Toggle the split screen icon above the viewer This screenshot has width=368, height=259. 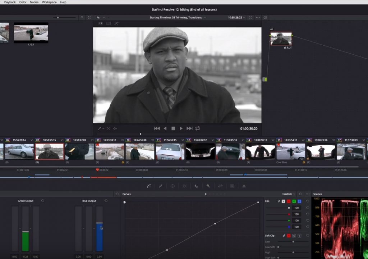109,23
